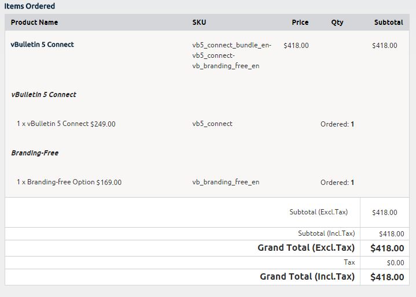Click the vb_branding_free_en SKU in Branding-Free row
The width and height of the screenshot is (416, 297).
point(226,182)
